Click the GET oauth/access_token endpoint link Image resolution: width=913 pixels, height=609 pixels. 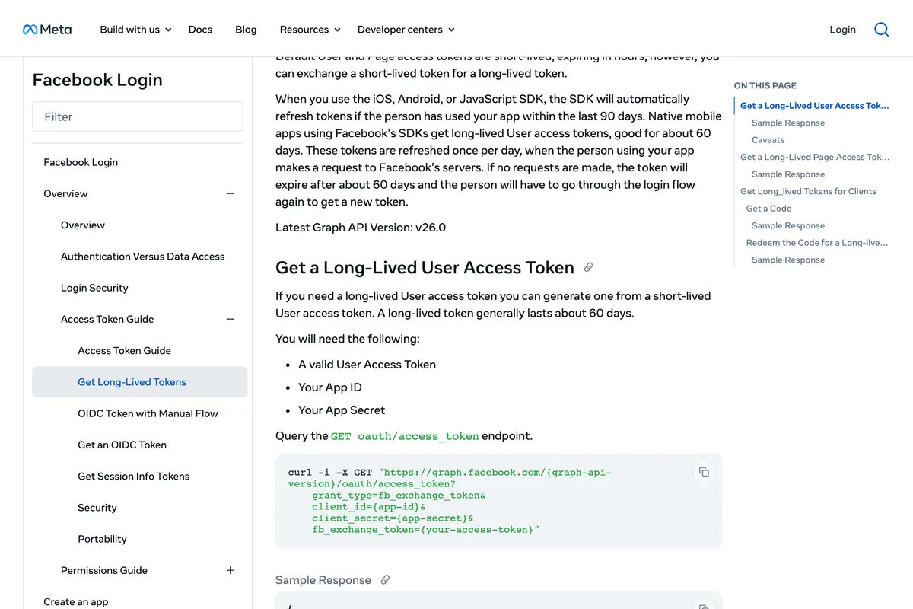pos(405,436)
